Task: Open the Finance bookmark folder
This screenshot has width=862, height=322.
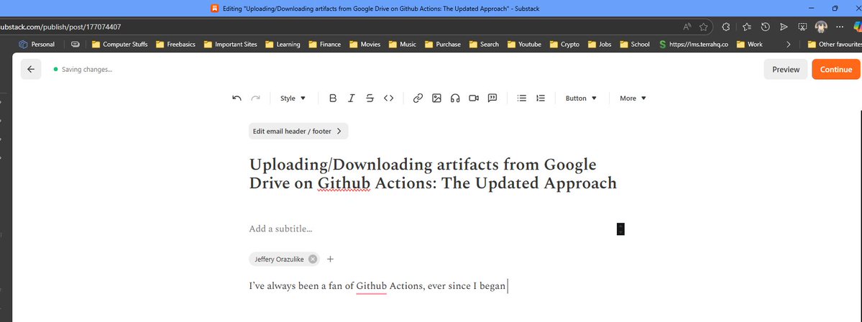Action: (x=324, y=45)
